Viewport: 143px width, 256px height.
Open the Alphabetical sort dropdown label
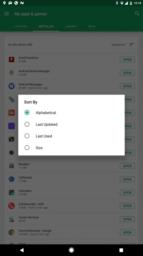point(118,45)
